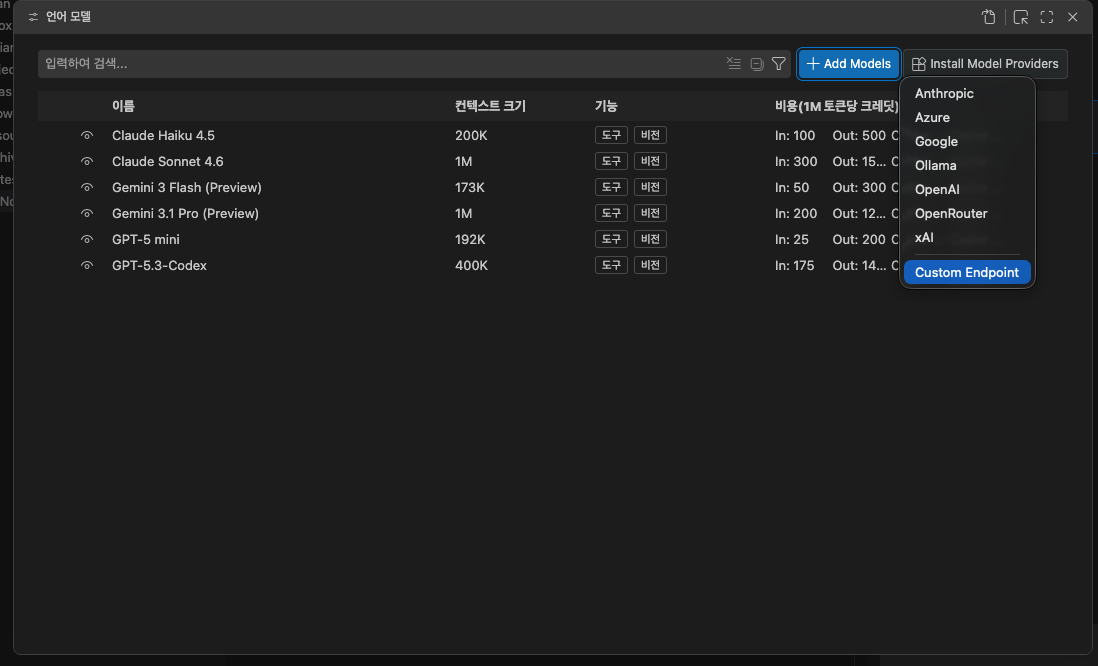Click the Gemini 3 Flash (Preview) name
This screenshot has height=666, width=1098.
point(187,187)
